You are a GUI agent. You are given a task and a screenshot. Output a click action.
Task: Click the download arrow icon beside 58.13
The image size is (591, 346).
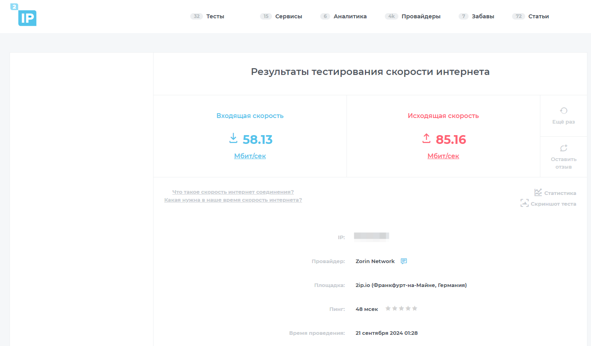(233, 138)
